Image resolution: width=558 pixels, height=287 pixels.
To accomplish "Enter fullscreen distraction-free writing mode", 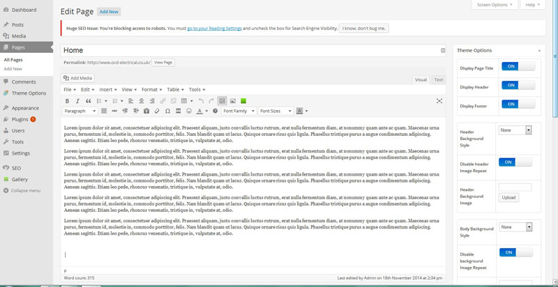I will [439, 101].
